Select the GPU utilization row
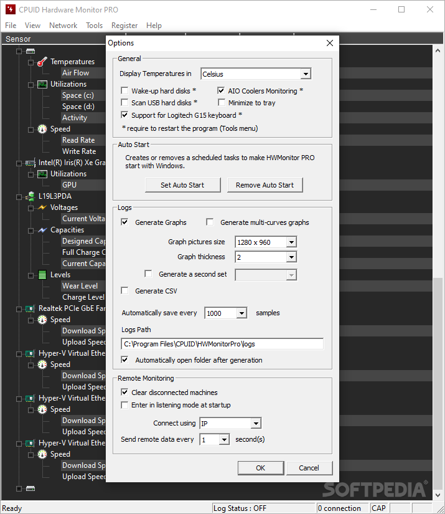 pyautogui.click(x=70, y=185)
